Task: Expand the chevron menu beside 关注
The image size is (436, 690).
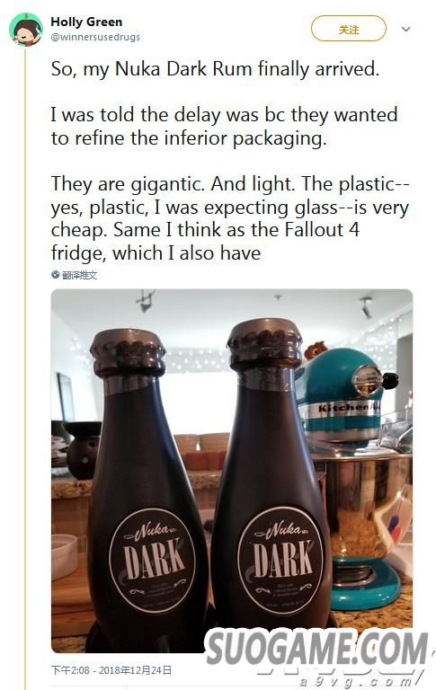Action: click(405, 29)
